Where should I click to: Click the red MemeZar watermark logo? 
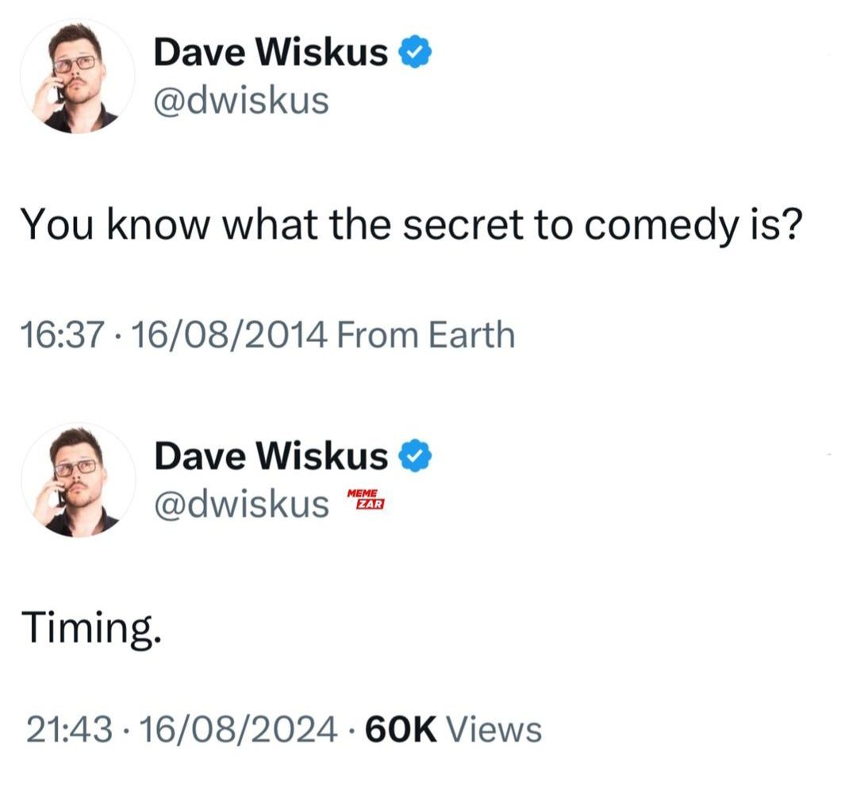coord(366,500)
